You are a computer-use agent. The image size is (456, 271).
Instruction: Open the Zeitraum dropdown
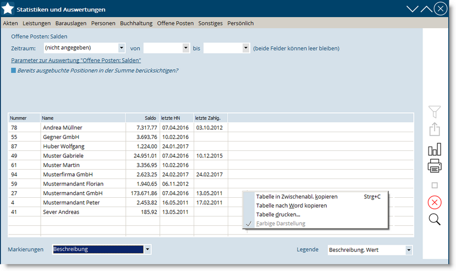pyautogui.click(x=122, y=48)
